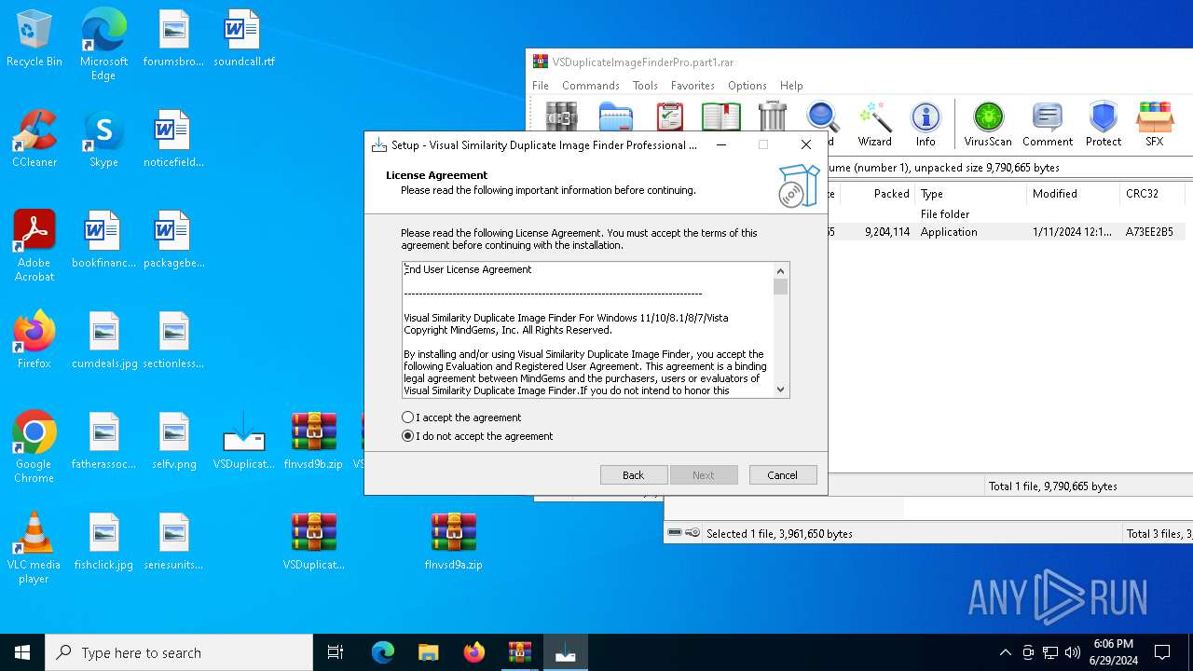
Task: Open volume control in system tray
Action: [x=1073, y=652]
